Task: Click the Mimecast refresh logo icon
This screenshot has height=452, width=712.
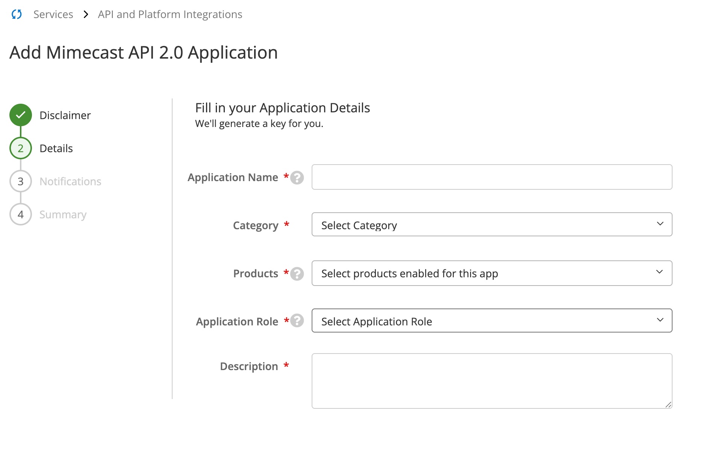Action: tap(17, 14)
